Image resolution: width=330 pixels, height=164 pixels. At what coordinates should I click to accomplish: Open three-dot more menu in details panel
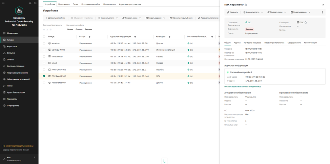(322, 12)
